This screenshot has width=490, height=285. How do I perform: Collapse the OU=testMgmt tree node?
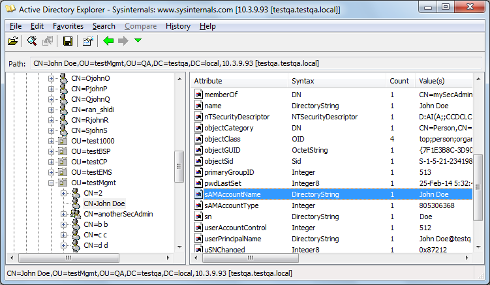pos(52,183)
